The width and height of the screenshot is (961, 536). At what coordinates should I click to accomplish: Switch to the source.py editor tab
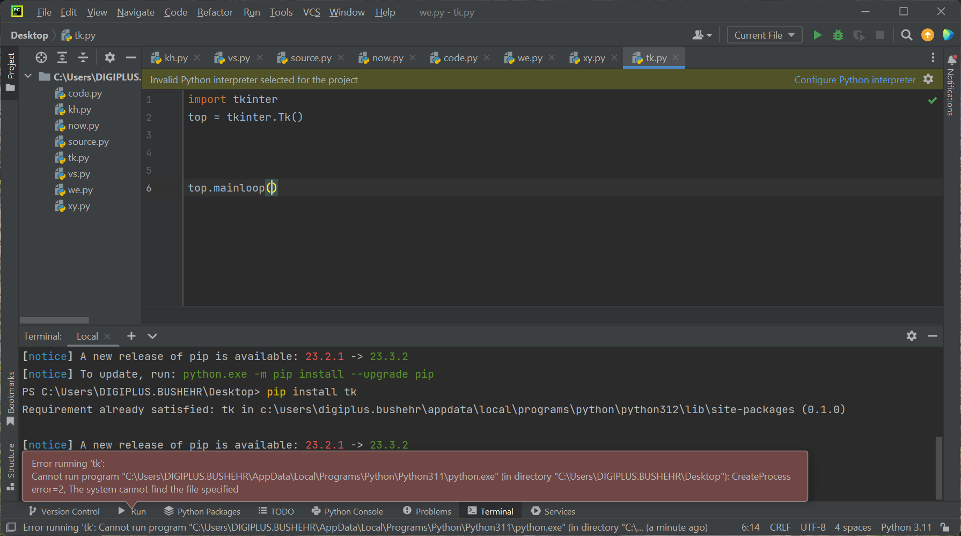coord(310,58)
